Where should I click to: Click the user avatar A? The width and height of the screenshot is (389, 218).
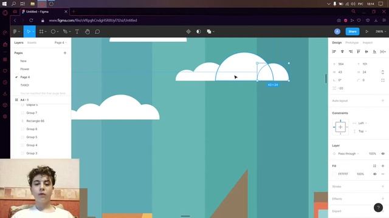click(337, 31)
